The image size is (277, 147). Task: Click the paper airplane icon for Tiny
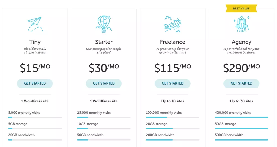tap(35, 24)
